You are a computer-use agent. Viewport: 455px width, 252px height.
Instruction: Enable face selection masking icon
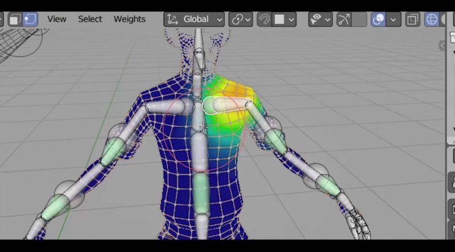(x=15, y=19)
